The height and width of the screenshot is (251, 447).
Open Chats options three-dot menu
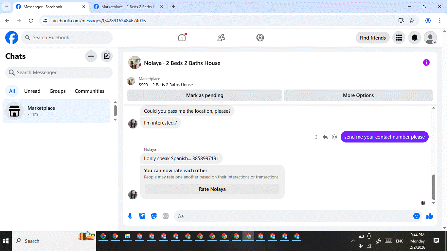[91, 56]
